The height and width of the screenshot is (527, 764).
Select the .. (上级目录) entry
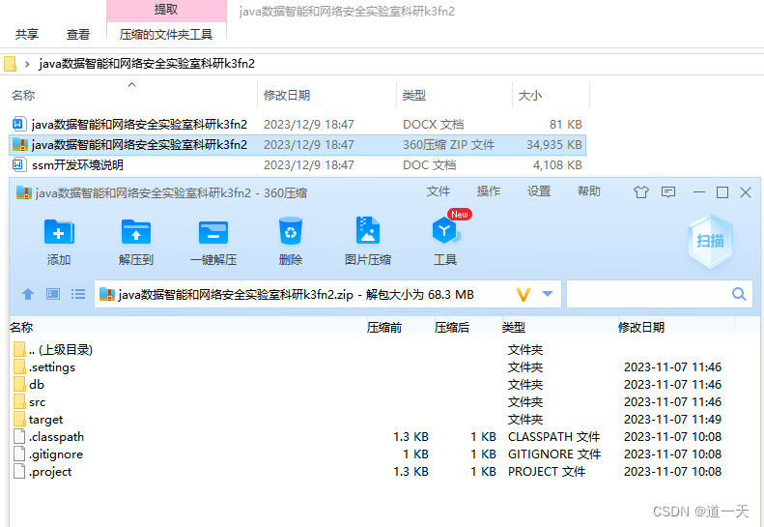[61, 350]
